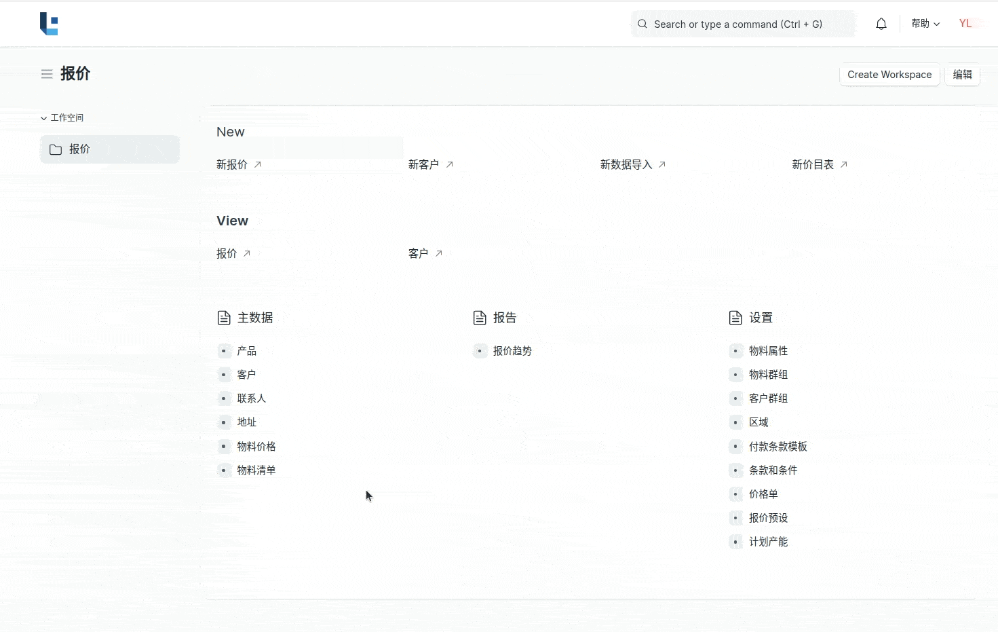
Task: Click the 设置 card document icon
Action: pyautogui.click(x=735, y=318)
